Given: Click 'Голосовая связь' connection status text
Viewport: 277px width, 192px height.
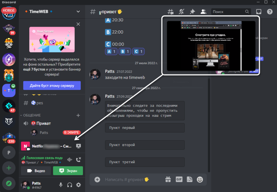Looking at the screenshot, I should [44, 158].
